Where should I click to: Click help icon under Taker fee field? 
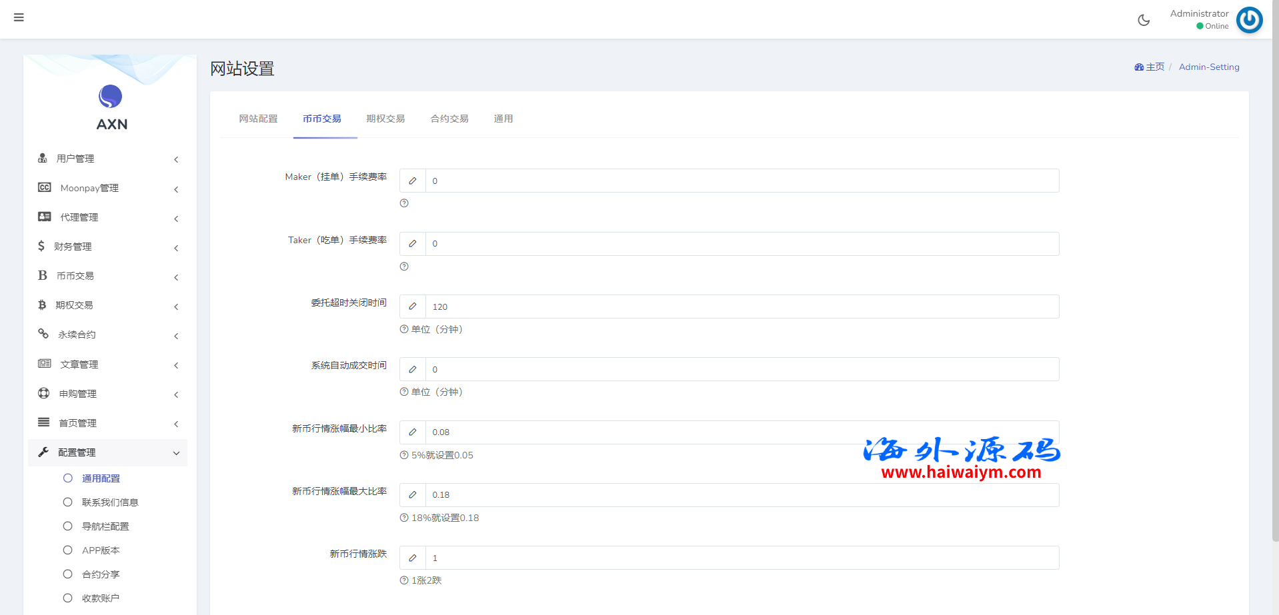[404, 267]
